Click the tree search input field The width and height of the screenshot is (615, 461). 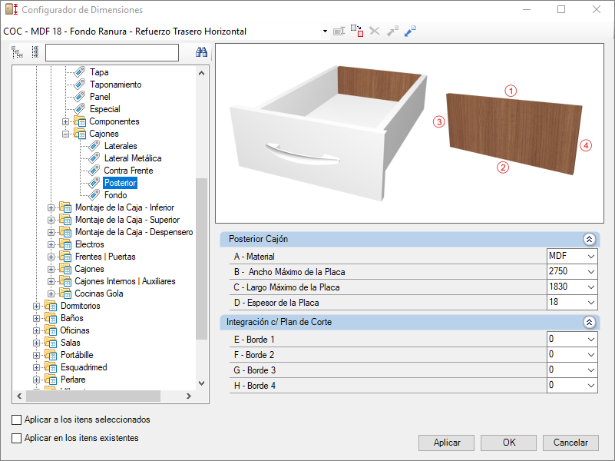pyautogui.click(x=112, y=52)
